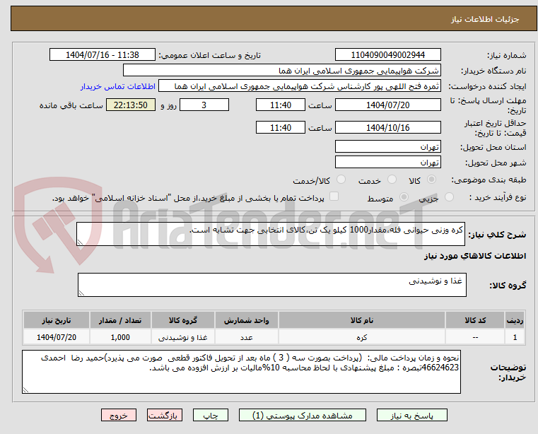Screen dimensions: 538x434
Task: Select the کالا/خدمت radio button
Action: point(341,180)
